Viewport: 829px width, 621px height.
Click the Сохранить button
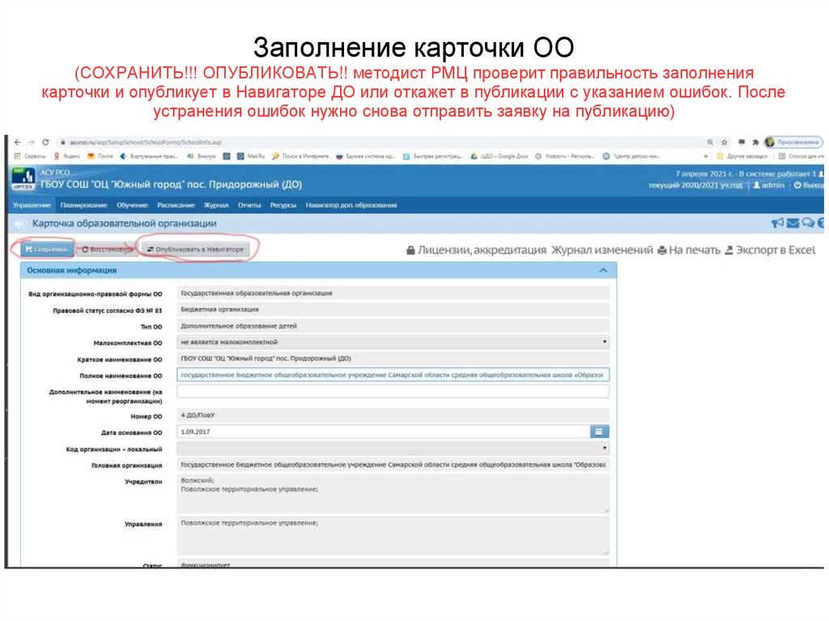click(46, 249)
